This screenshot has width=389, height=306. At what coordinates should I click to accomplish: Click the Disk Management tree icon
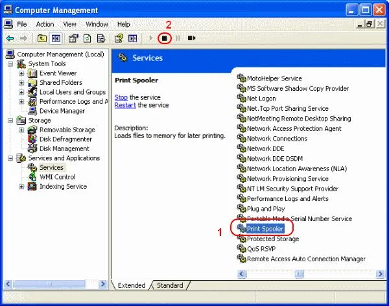coord(33,148)
